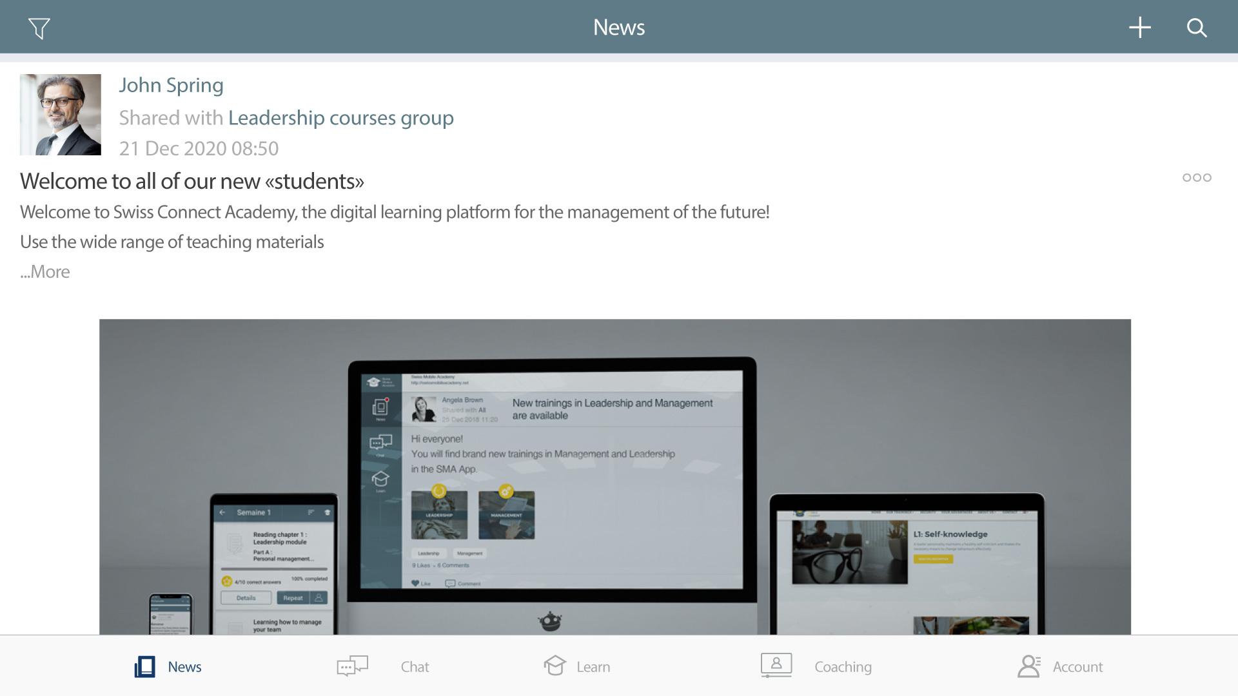Select the sentence starting Welcome to Swiss Connect Academy
This screenshot has width=1238, height=696.
tap(395, 212)
